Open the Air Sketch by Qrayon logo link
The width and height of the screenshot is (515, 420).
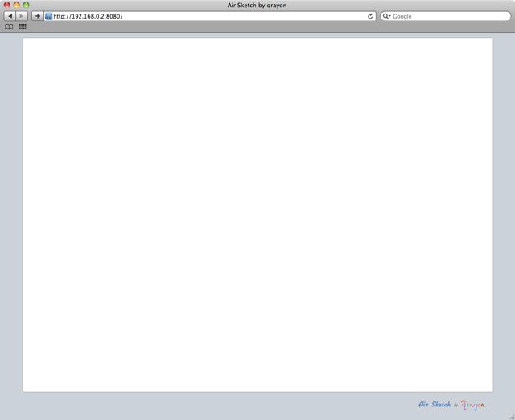coord(451,405)
